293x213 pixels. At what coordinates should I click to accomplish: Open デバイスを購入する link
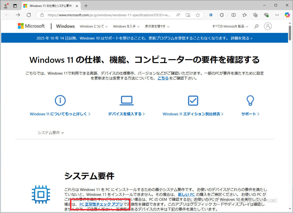click(x=126, y=114)
